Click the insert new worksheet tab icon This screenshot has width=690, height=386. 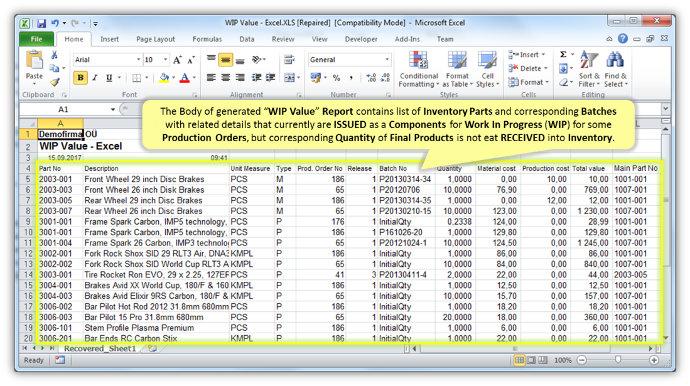click(x=153, y=348)
